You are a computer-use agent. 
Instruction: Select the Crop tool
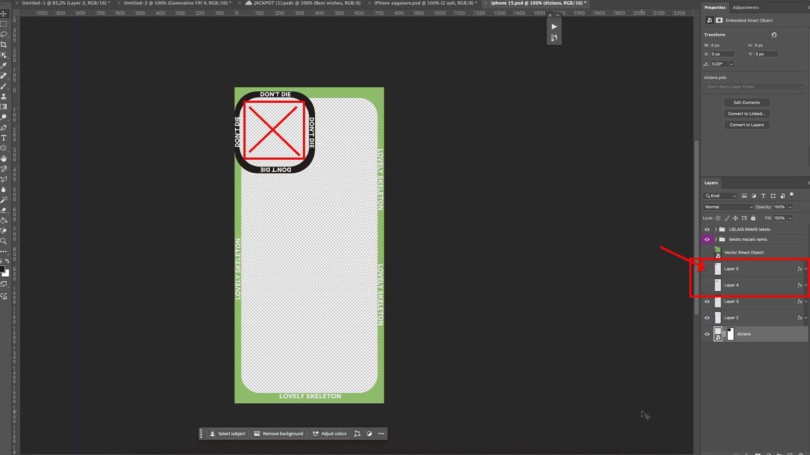[4, 45]
